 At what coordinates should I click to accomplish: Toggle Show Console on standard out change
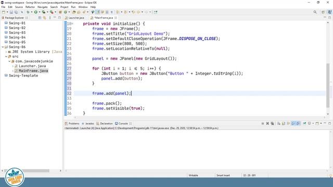(293, 124)
